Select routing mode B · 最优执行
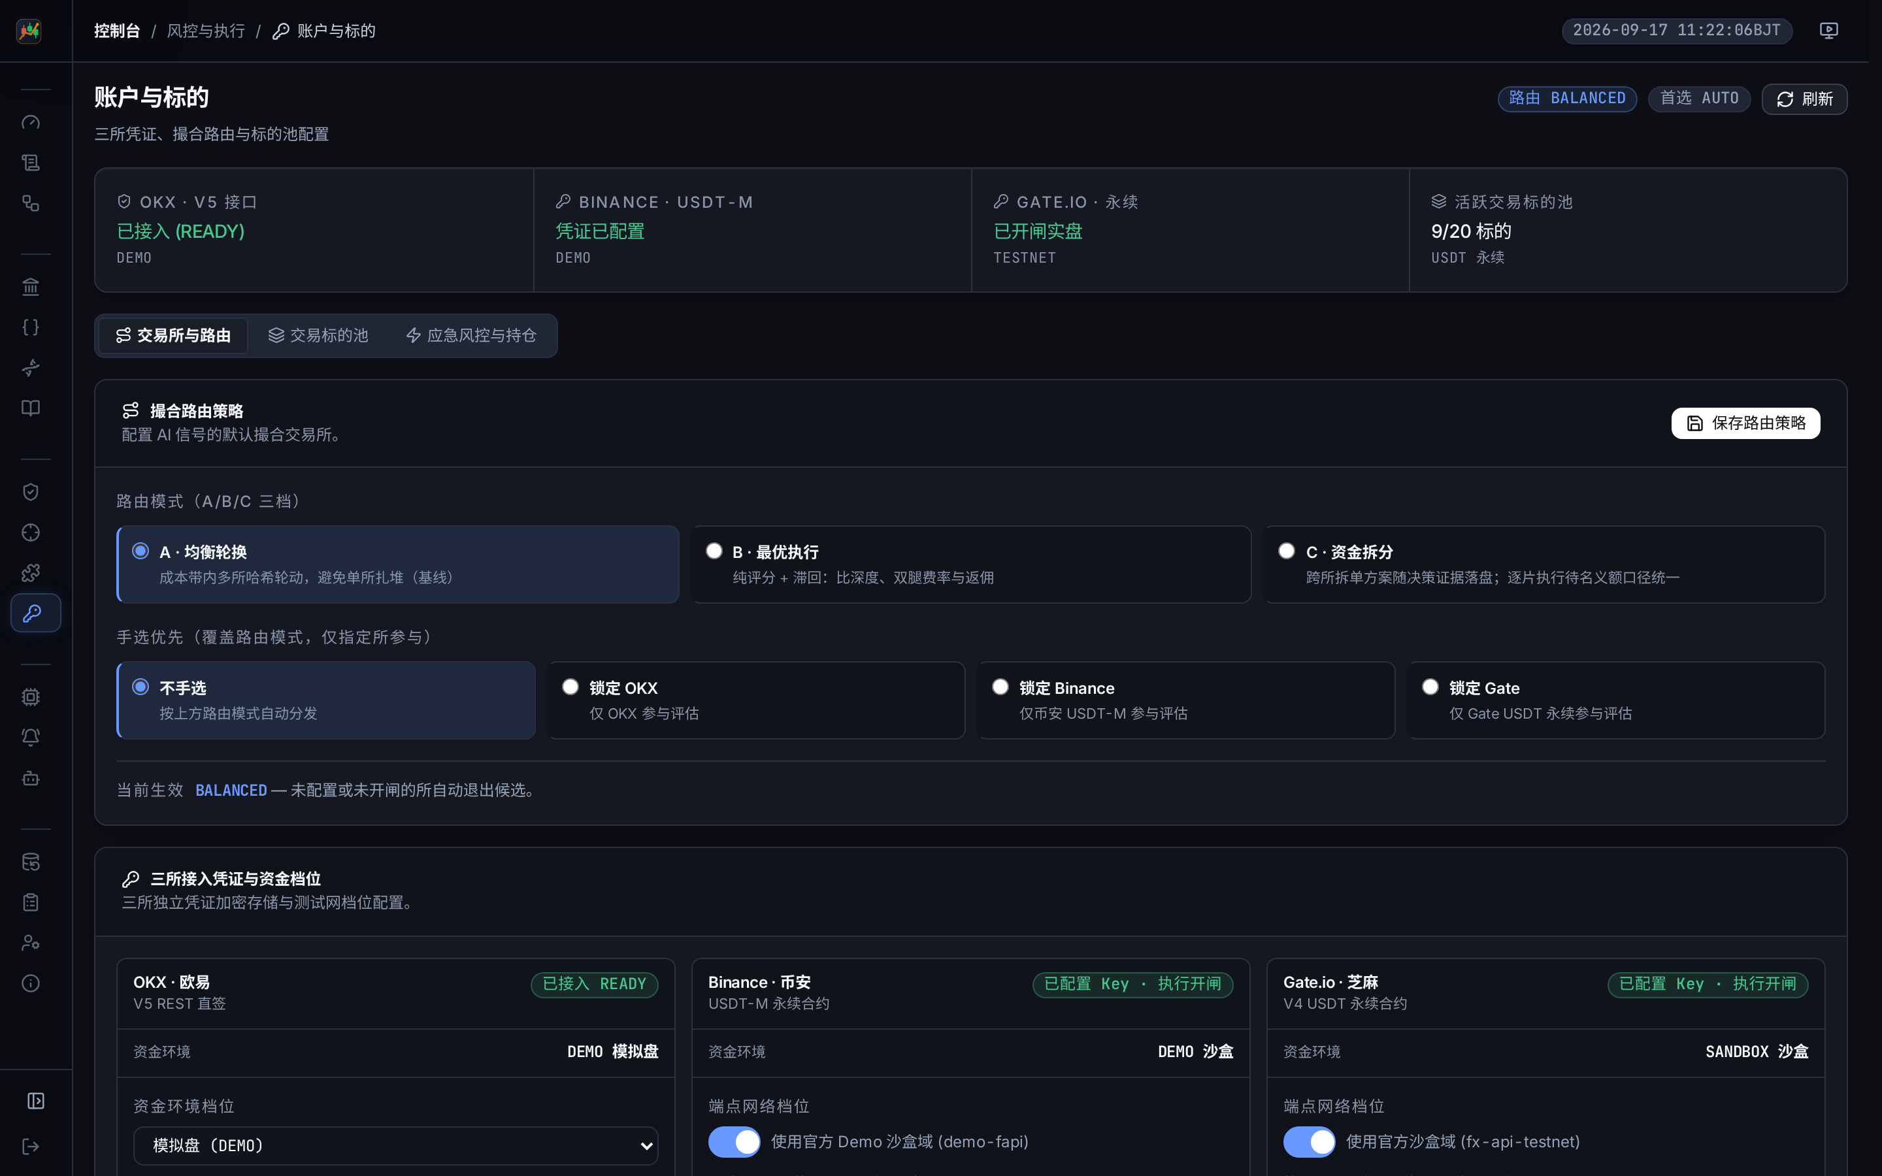Viewport: 1882px width, 1176px height. point(970,564)
